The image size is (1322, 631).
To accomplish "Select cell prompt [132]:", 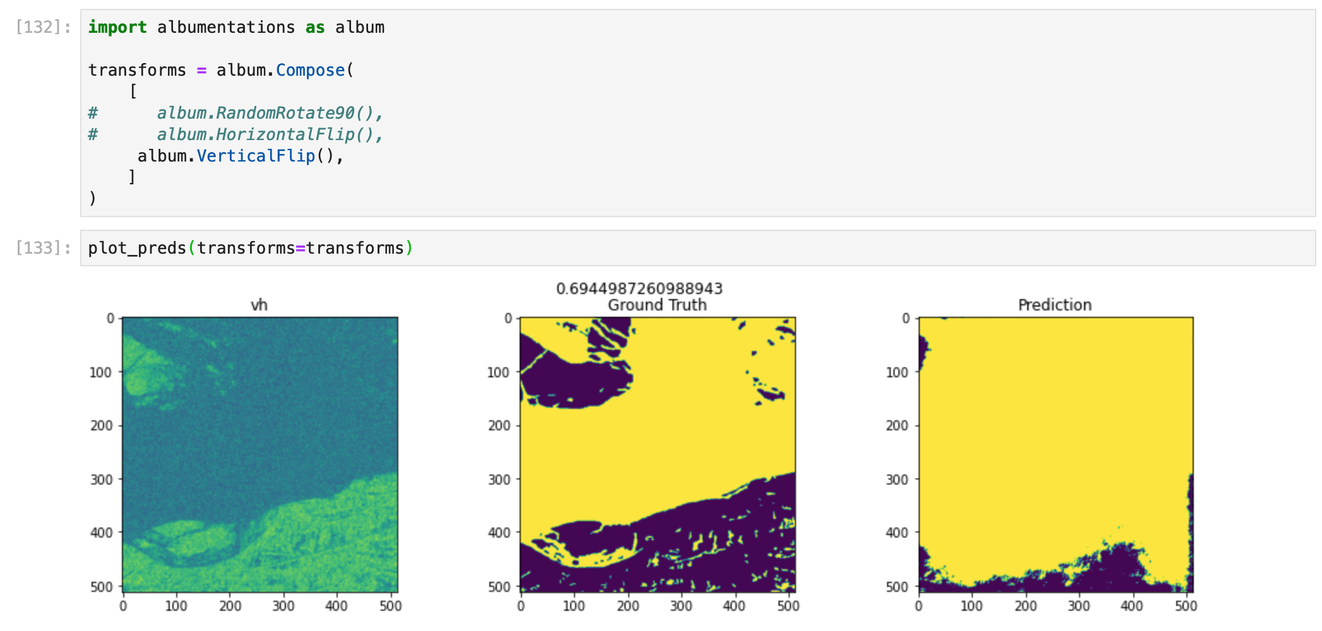I will (44, 27).
